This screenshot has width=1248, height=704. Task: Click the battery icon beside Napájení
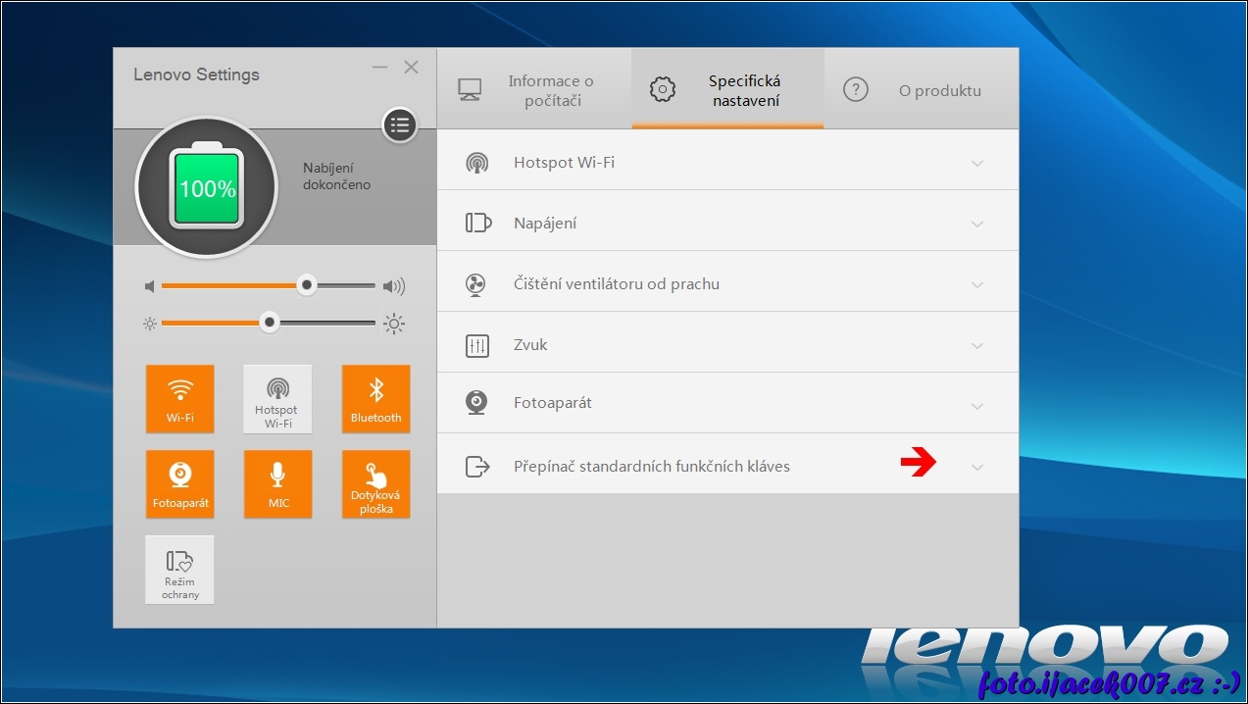pyautogui.click(x=477, y=224)
